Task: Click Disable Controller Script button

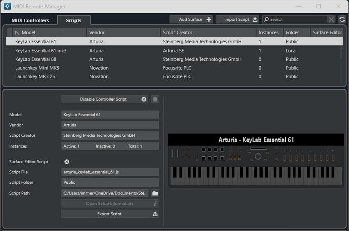Action: 105,99
